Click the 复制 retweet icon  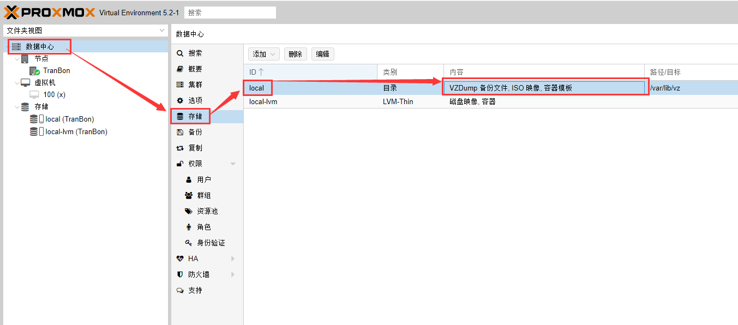[180, 148]
